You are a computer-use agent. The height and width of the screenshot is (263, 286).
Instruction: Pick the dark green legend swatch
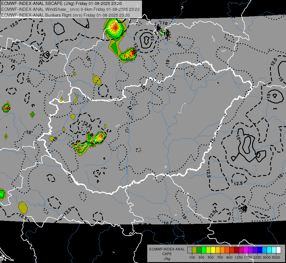click(x=199, y=250)
